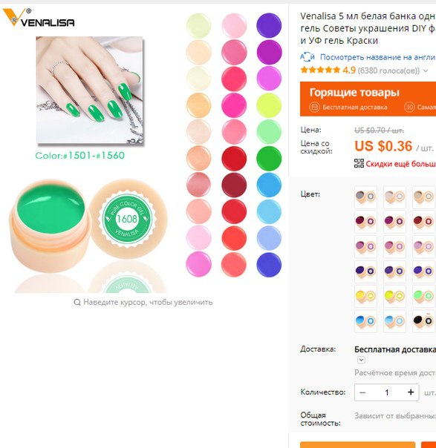Click the free delivery icon in the orange banner
The height and width of the screenshot is (448, 436).
click(314, 107)
